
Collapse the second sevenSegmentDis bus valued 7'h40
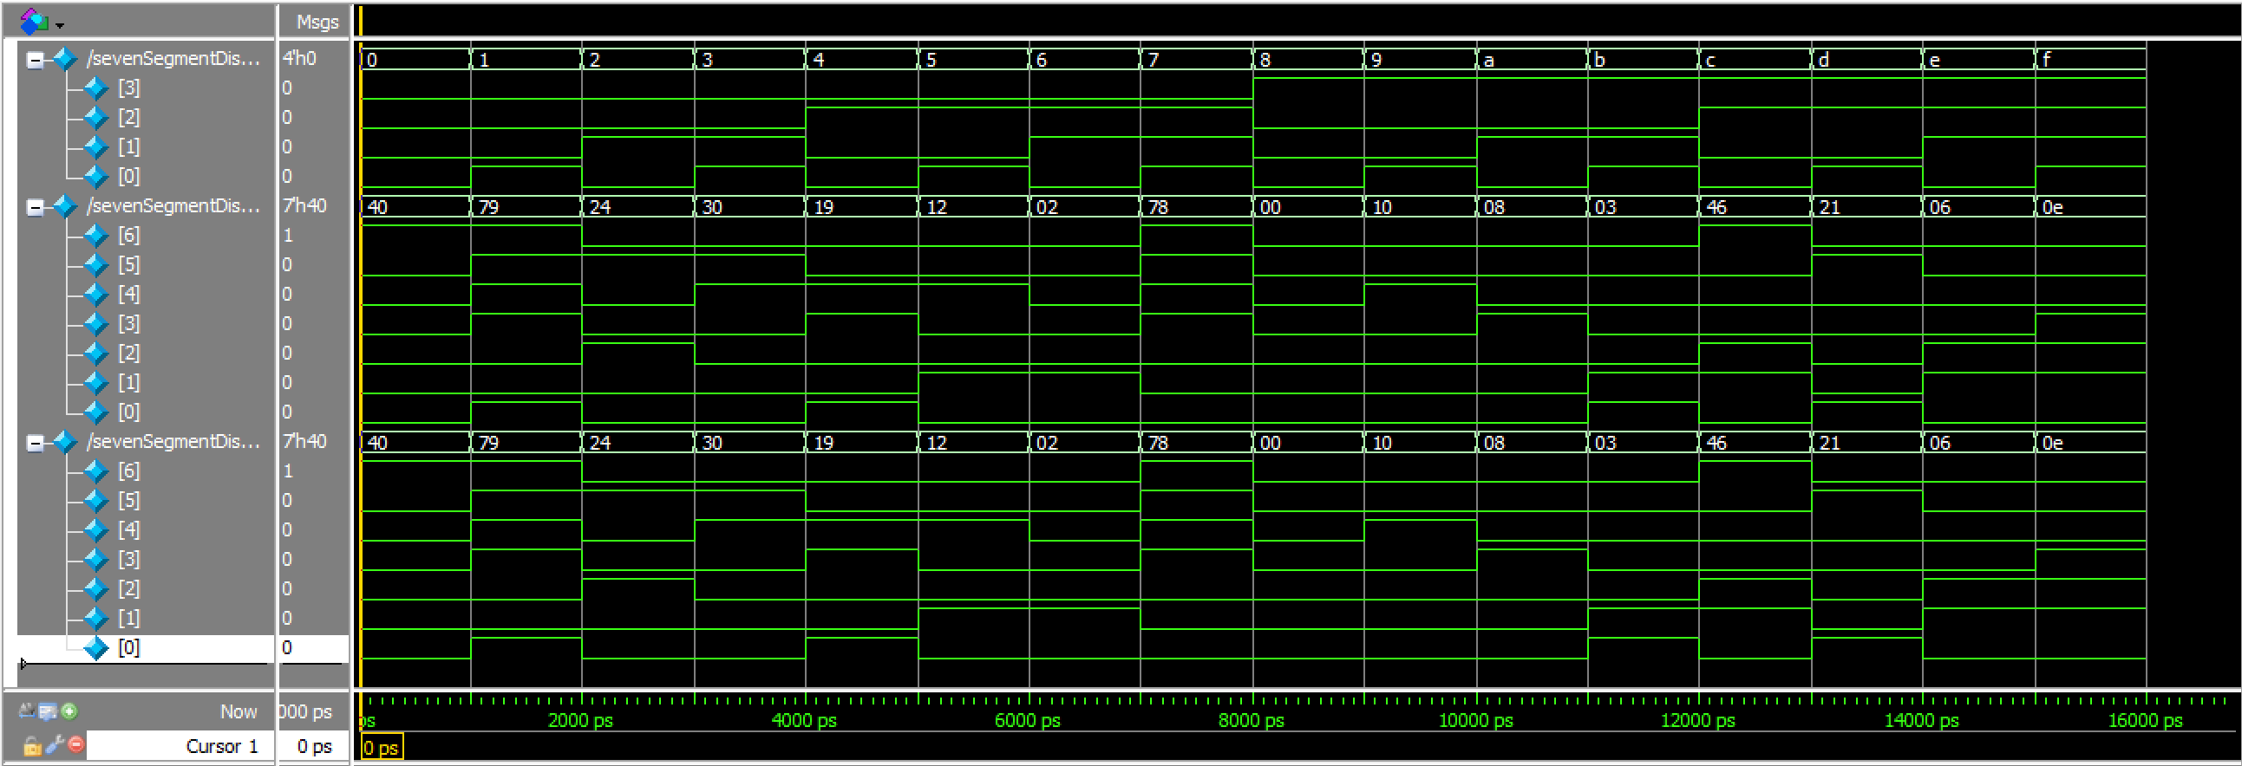click(35, 207)
